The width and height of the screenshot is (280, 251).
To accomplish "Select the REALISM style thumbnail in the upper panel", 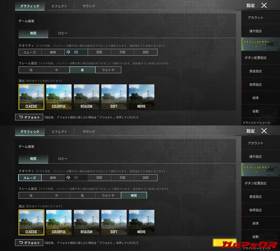I will [x=86, y=97].
